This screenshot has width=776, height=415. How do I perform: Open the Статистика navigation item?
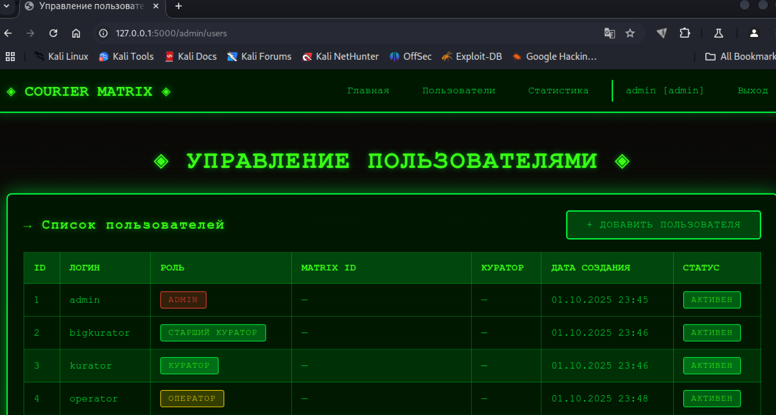point(558,91)
